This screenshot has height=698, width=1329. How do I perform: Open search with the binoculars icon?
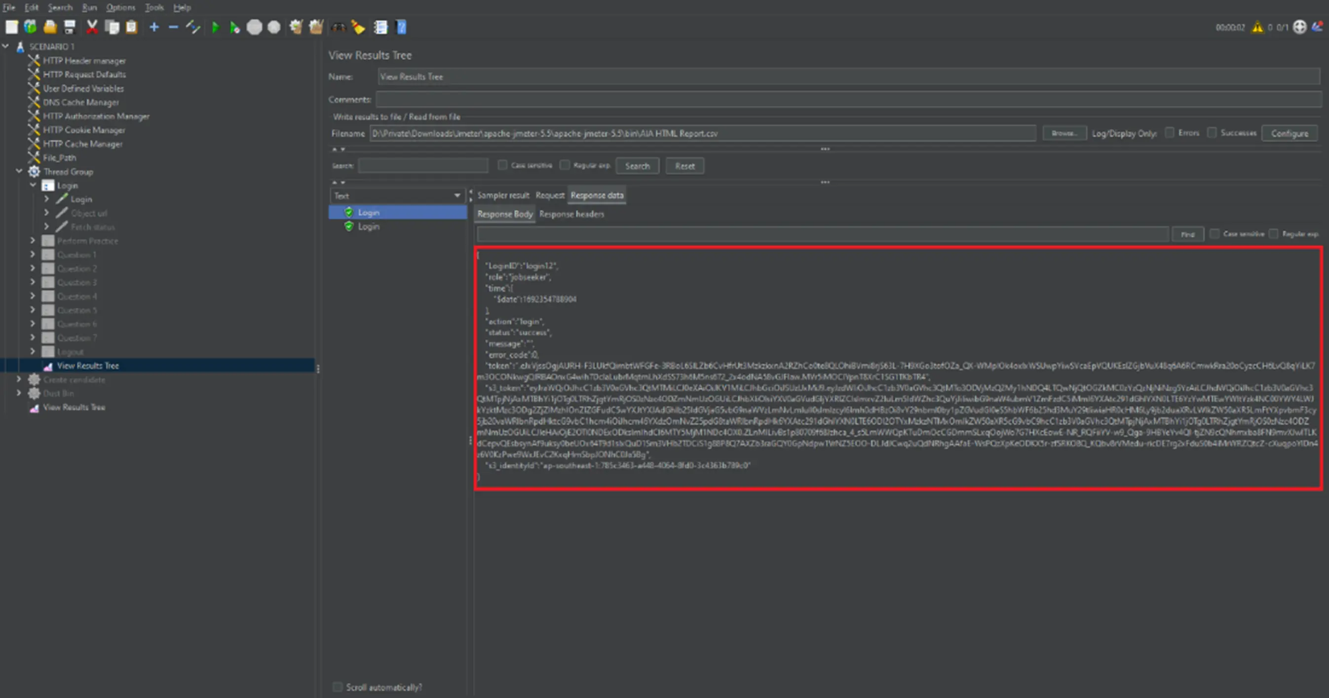[338, 27]
